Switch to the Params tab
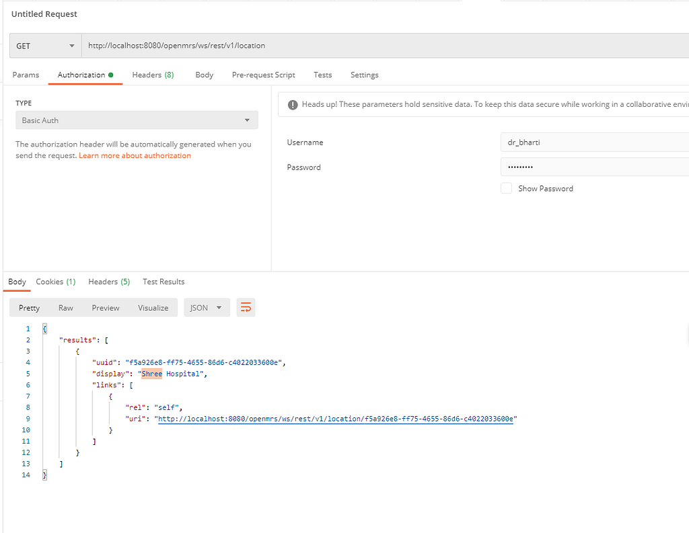689x533 pixels. tap(26, 75)
